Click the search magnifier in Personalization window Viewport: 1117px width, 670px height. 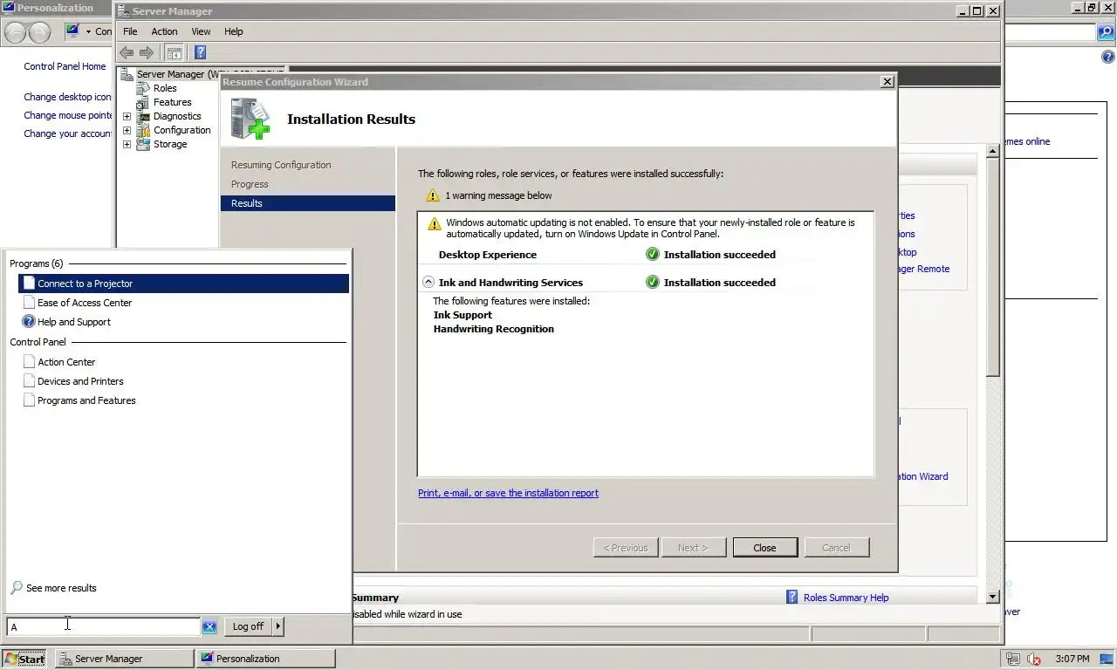click(x=1106, y=32)
